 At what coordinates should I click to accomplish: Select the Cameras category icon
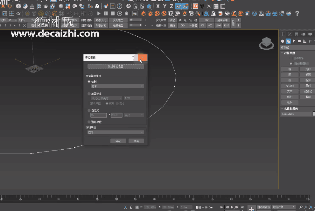[x=299, y=41]
